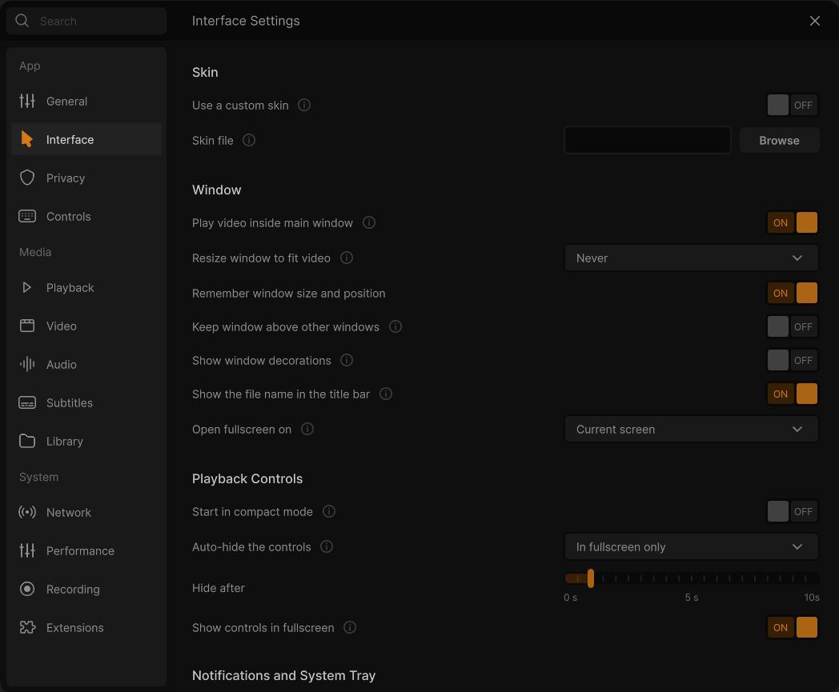Open Playback settings section
This screenshot has width=839, height=692.
pyautogui.click(x=86, y=287)
